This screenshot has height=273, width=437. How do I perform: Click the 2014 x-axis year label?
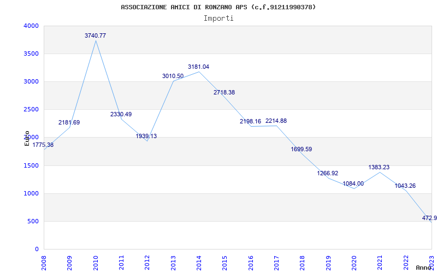[199, 262]
